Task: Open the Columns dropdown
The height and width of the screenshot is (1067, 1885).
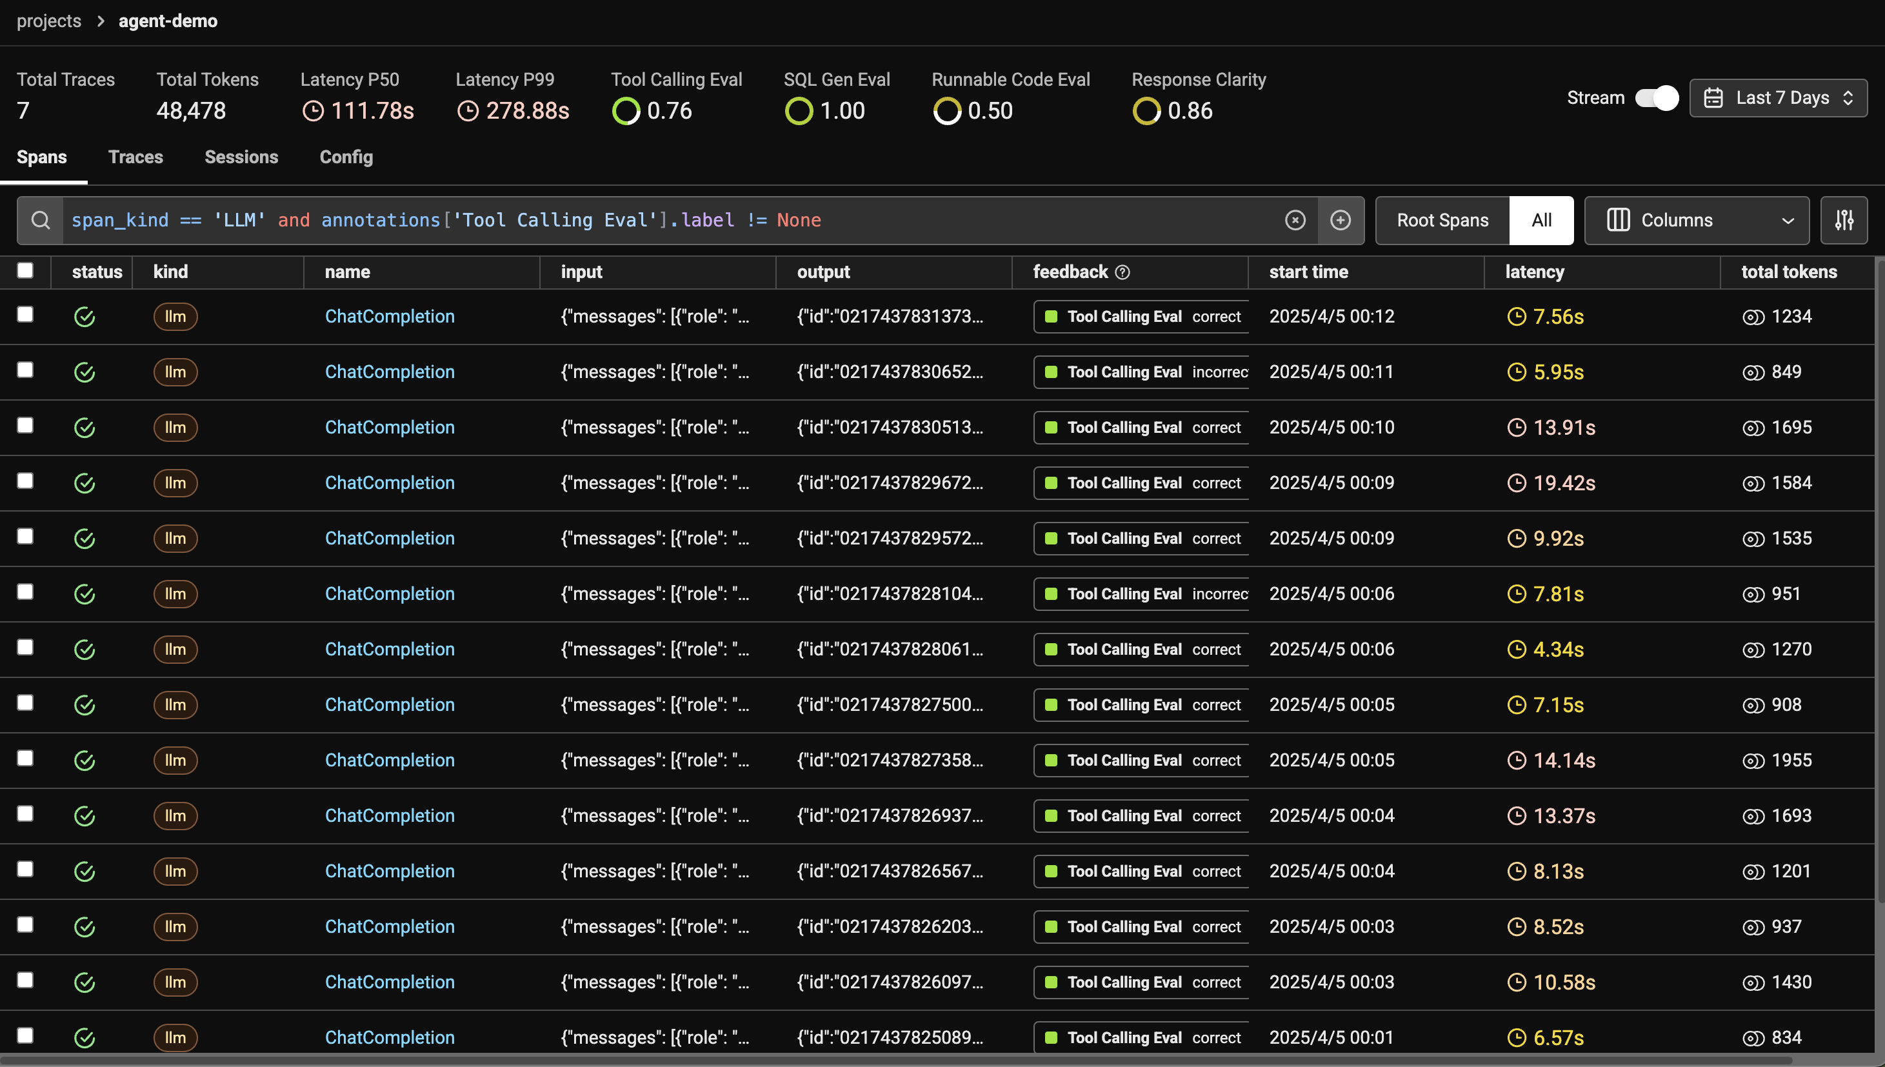Action: click(x=1696, y=221)
